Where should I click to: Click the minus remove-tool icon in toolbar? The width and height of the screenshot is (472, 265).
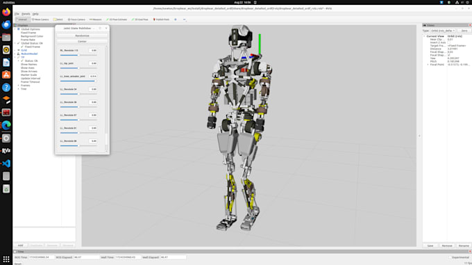185,19
